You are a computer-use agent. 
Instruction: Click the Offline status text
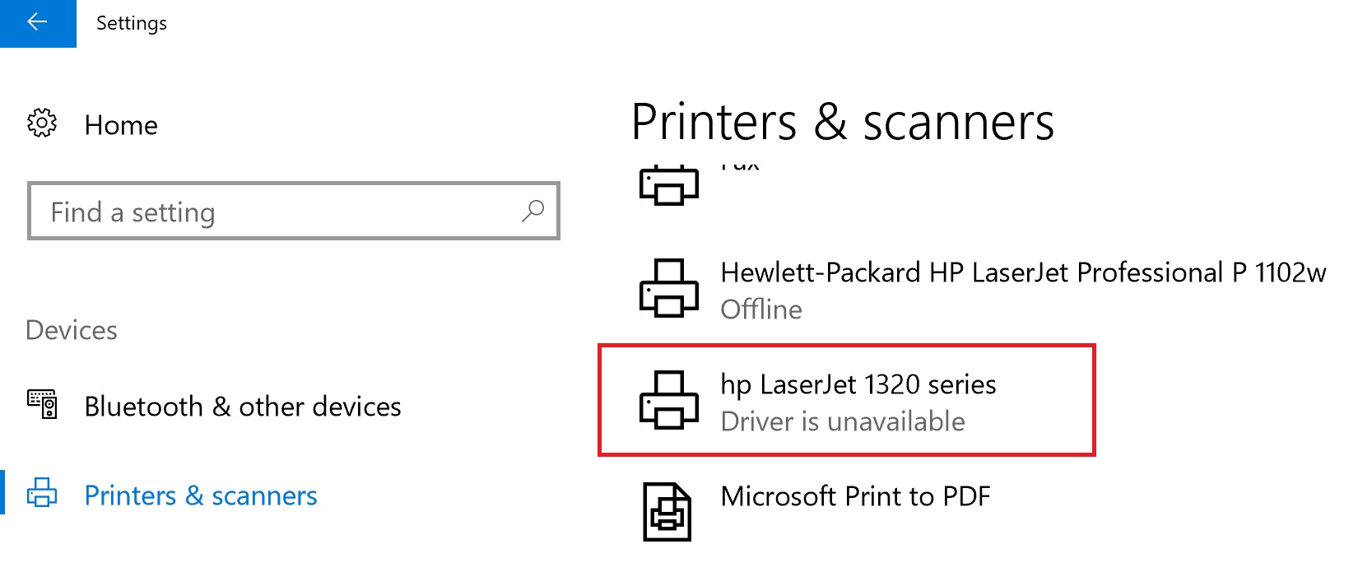(x=761, y=309)
